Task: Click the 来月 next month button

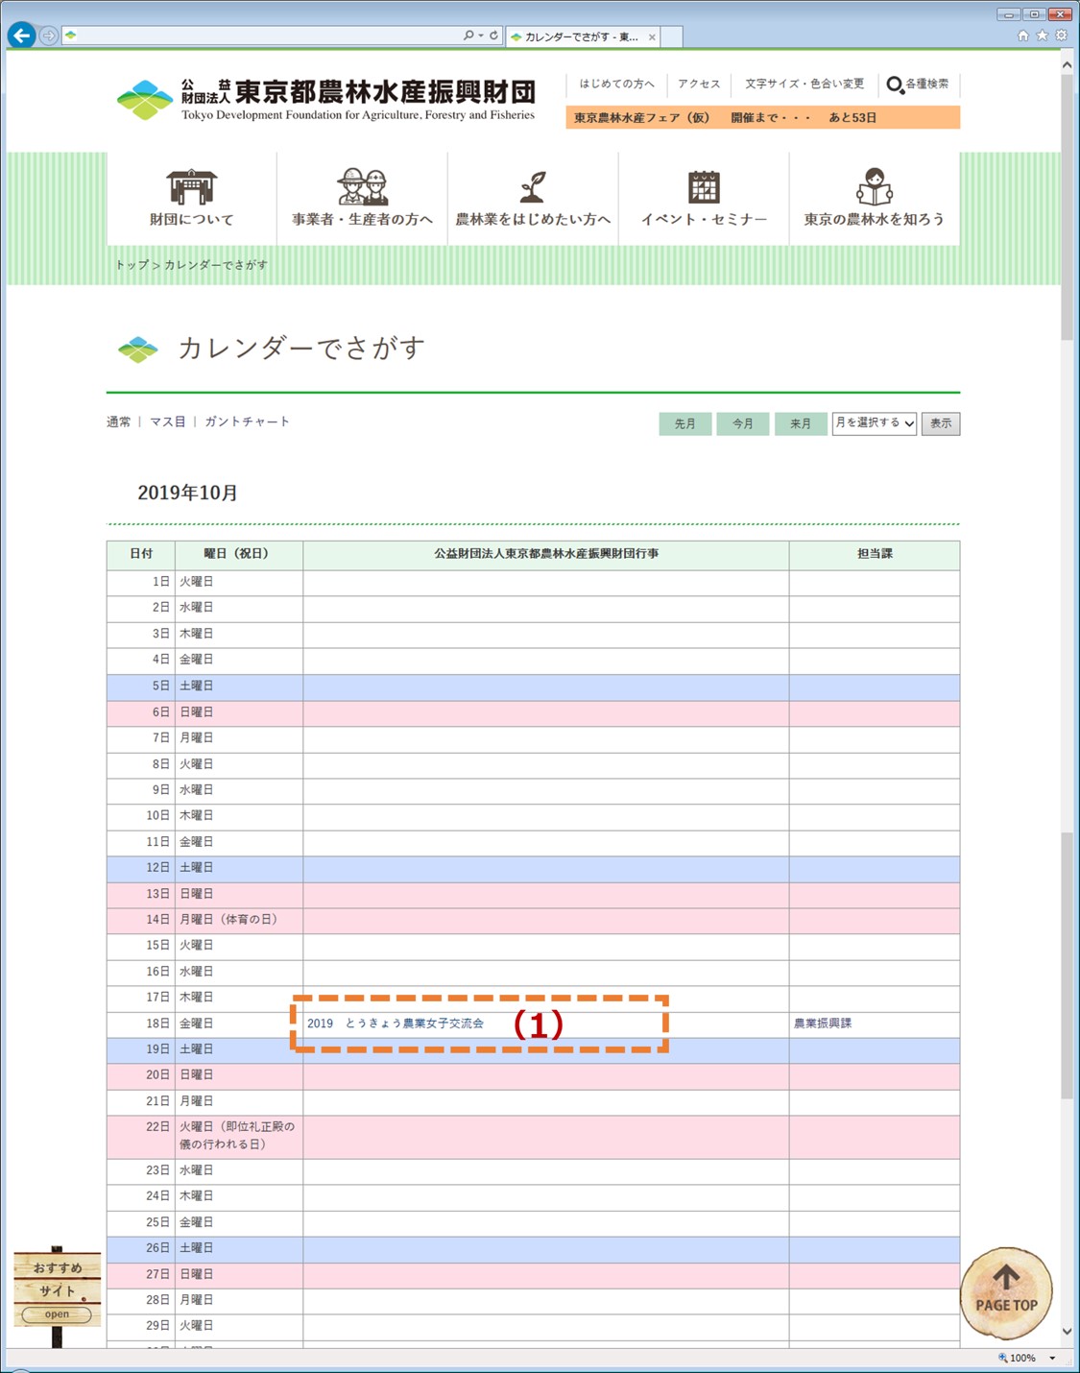Action: [x=801, y=423]
